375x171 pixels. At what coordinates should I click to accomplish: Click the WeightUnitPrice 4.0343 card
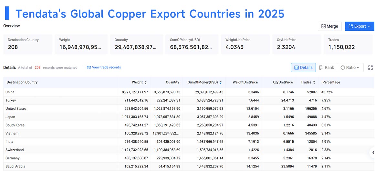tap(245, 44)
